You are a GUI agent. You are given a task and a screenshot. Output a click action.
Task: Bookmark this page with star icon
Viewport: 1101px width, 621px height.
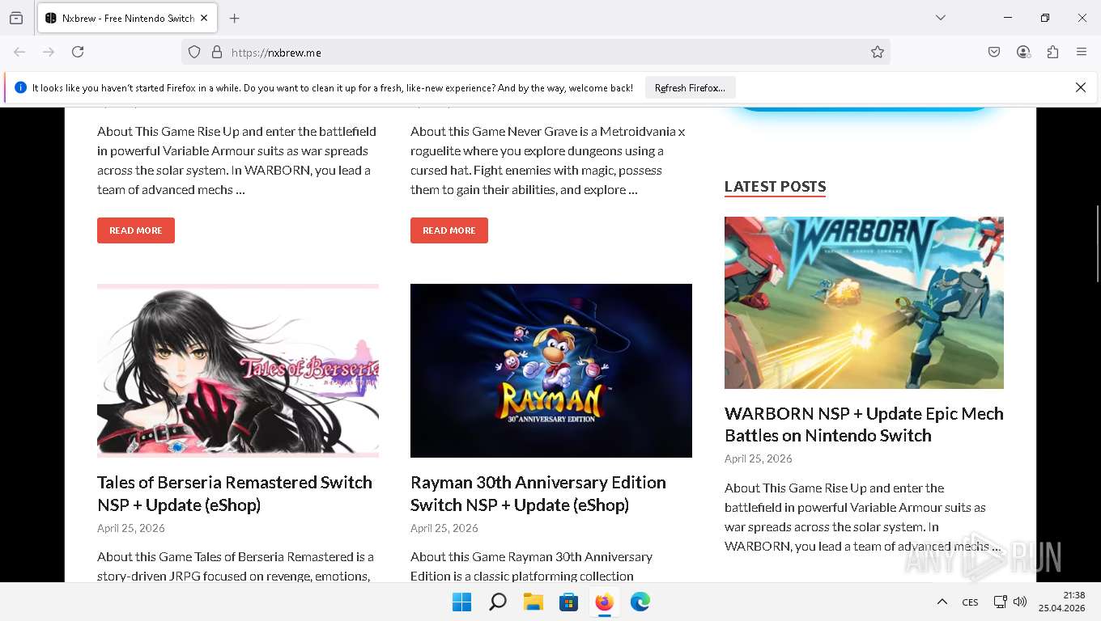pyautogui.click(x=878, y=52)
